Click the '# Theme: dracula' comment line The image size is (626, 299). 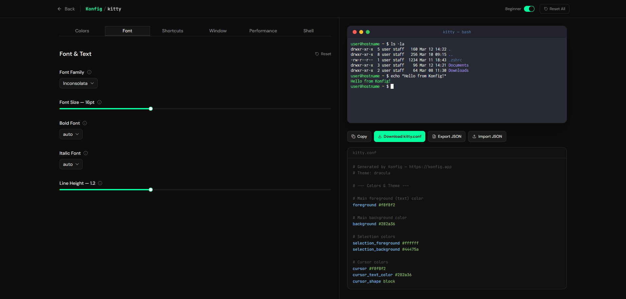point(372,173)
